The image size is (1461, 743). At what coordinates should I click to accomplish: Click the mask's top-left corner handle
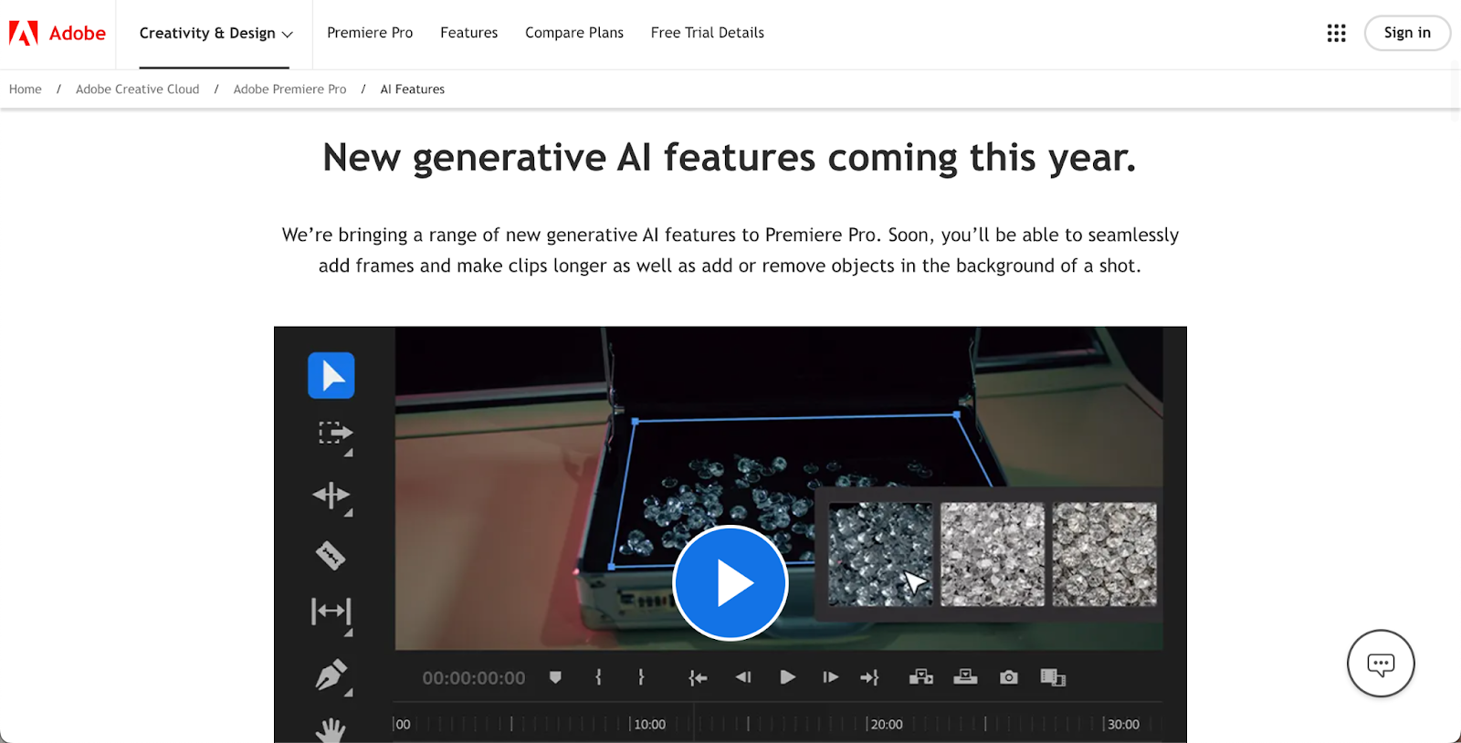pos(636,422)
